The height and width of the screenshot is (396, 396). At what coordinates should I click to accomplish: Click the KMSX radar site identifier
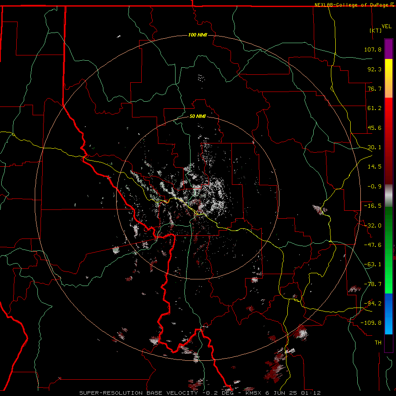click(x=254, y=393)
